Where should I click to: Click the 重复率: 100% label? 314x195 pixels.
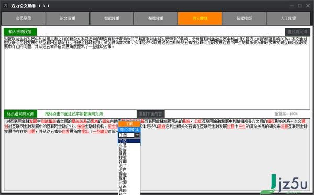[x=286, y=114]
